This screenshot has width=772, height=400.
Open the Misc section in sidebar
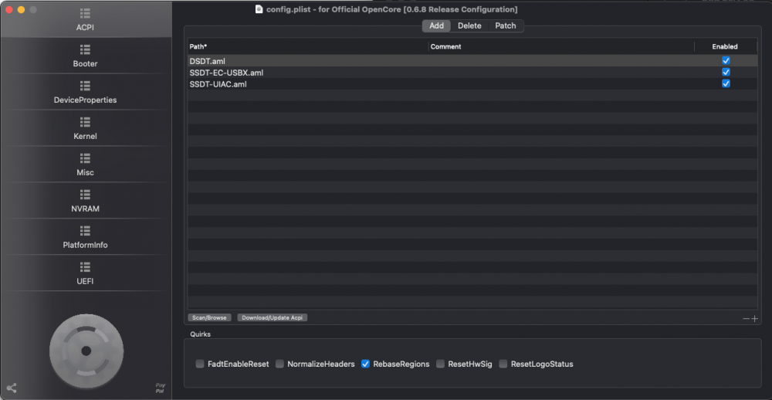click(85, 165)
